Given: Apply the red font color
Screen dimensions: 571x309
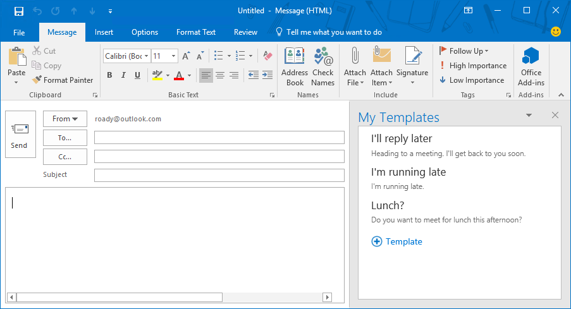Looking at the screenshot, I should click(179, 75).
